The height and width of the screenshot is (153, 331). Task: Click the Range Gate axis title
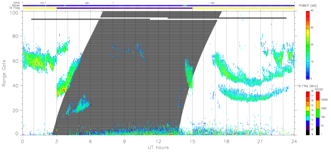(4, 73)
